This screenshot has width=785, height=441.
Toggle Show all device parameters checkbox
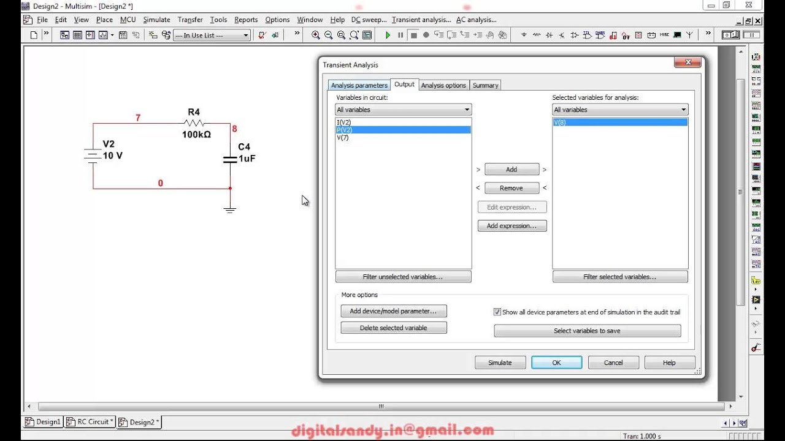click(x=497, y=312)
